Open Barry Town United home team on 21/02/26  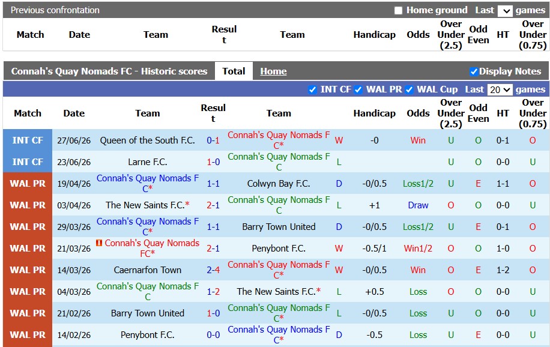coord(147,313)
